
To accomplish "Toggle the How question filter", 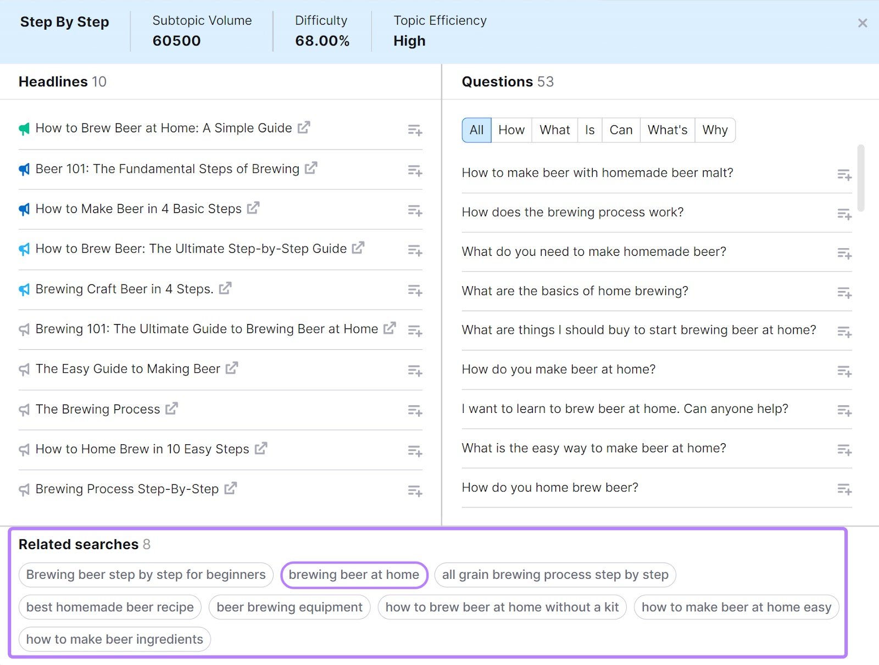I will (511, 130).
